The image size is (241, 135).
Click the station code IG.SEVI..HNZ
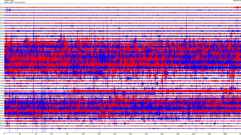[9, 0]
